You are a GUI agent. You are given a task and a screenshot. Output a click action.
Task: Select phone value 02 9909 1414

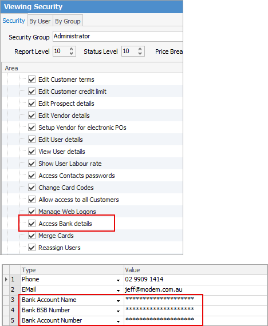pos(144,279)
